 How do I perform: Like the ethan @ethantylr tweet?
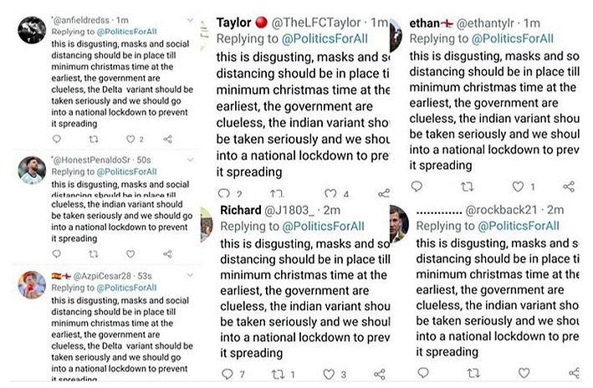(518, 186)
